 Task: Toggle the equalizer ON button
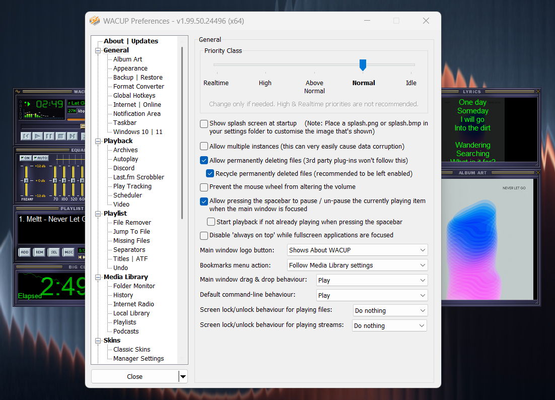click(25, 158)
